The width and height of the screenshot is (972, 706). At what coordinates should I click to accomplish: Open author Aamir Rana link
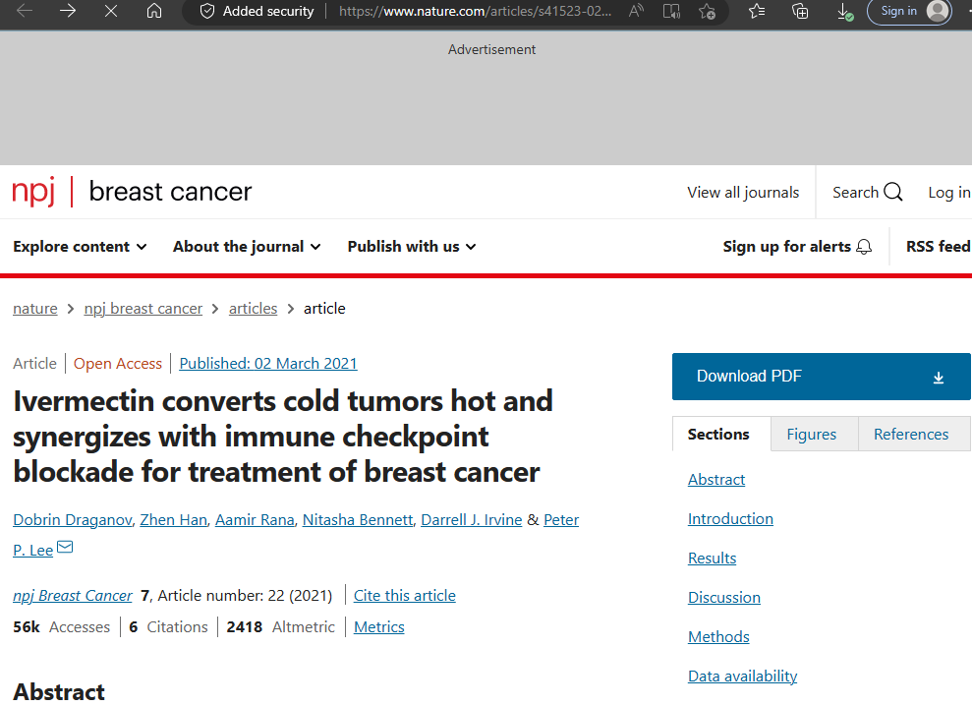255,520
